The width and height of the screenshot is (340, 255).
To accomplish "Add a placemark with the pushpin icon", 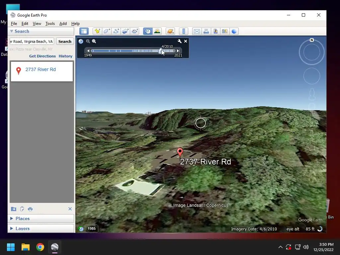I will (x=97, y=31).
